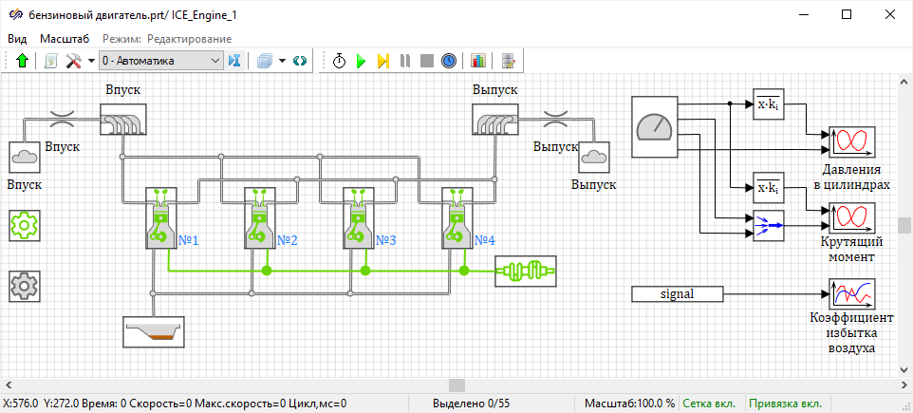
Task: Open the Масштаб menu
Action: click(x=65, y=39)
